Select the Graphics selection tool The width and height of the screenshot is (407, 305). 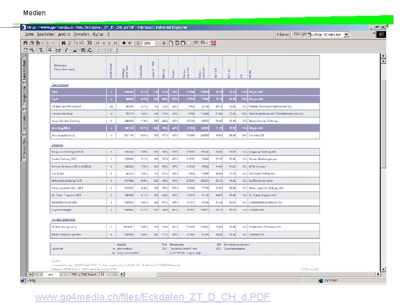point(50,50)
